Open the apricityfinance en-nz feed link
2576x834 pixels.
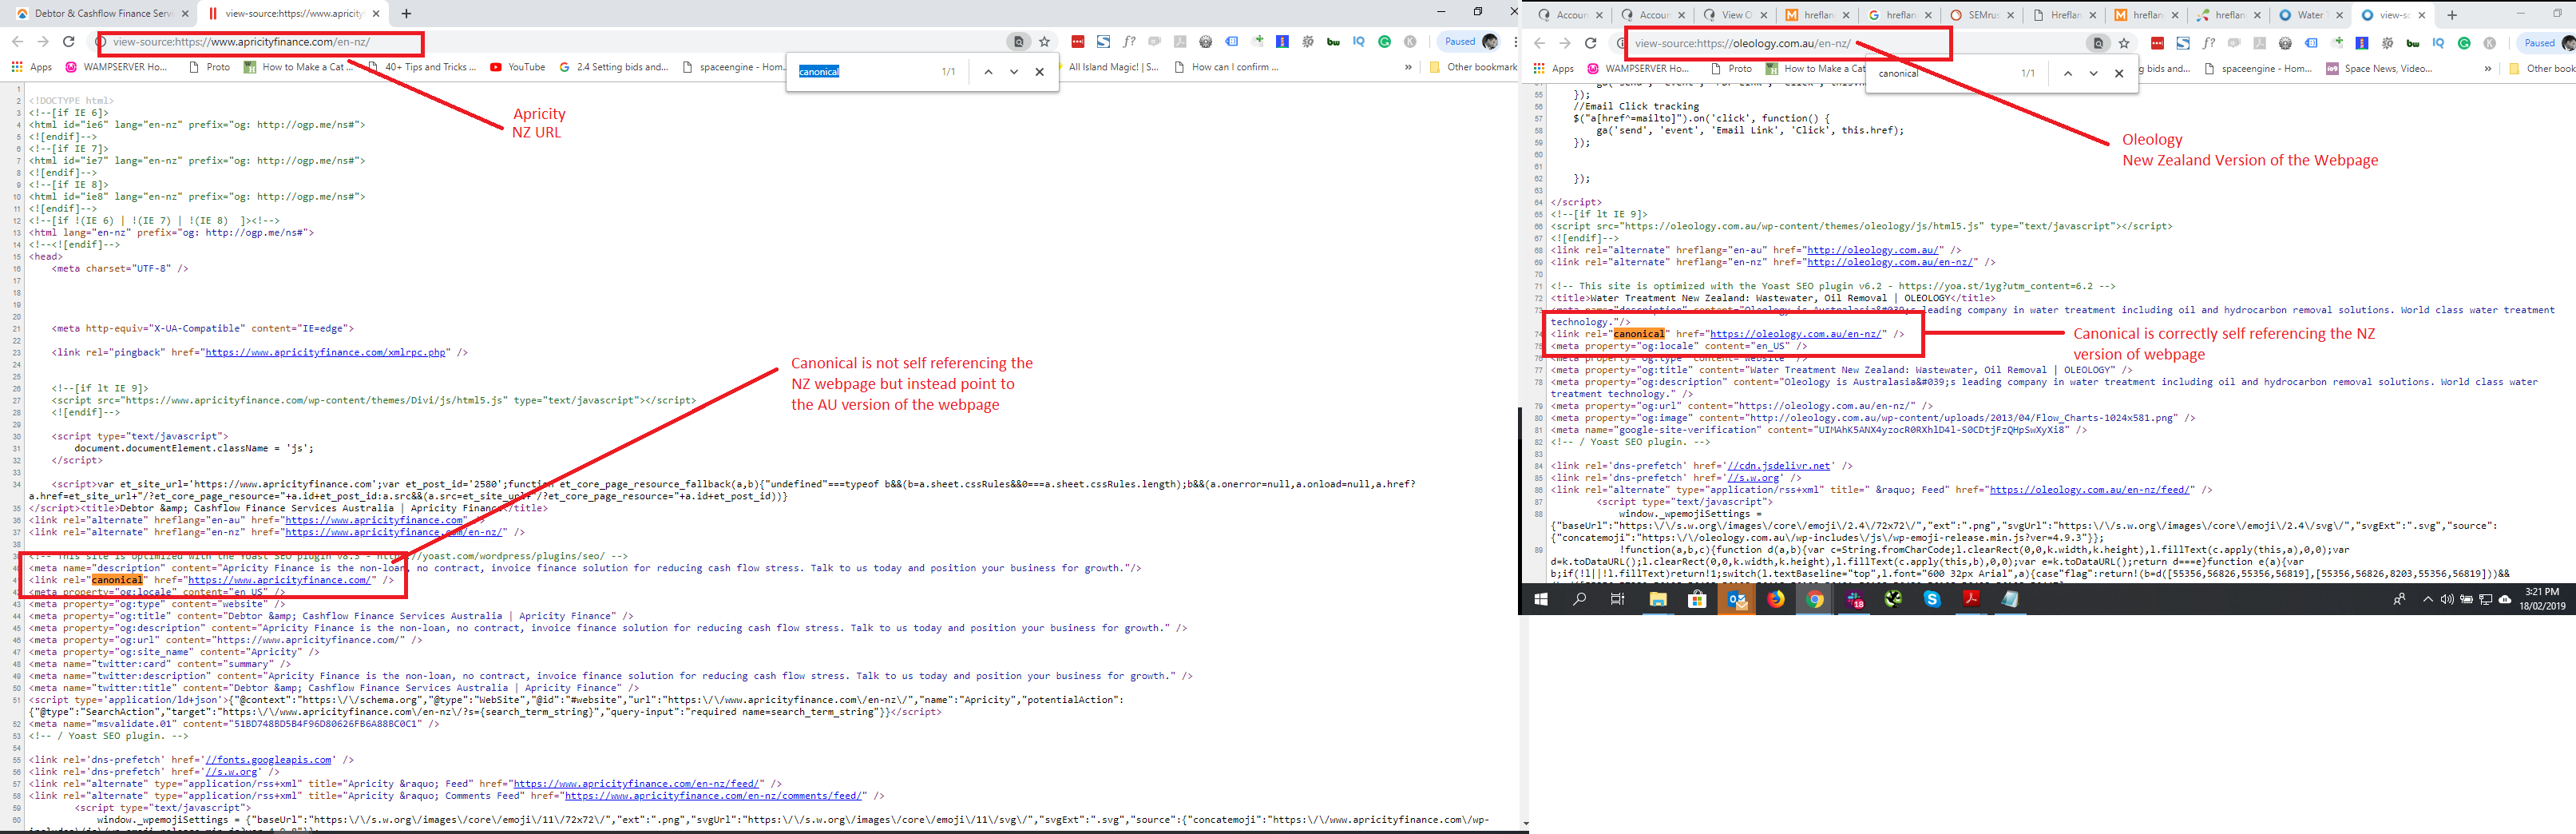click(x=637, y=784)
